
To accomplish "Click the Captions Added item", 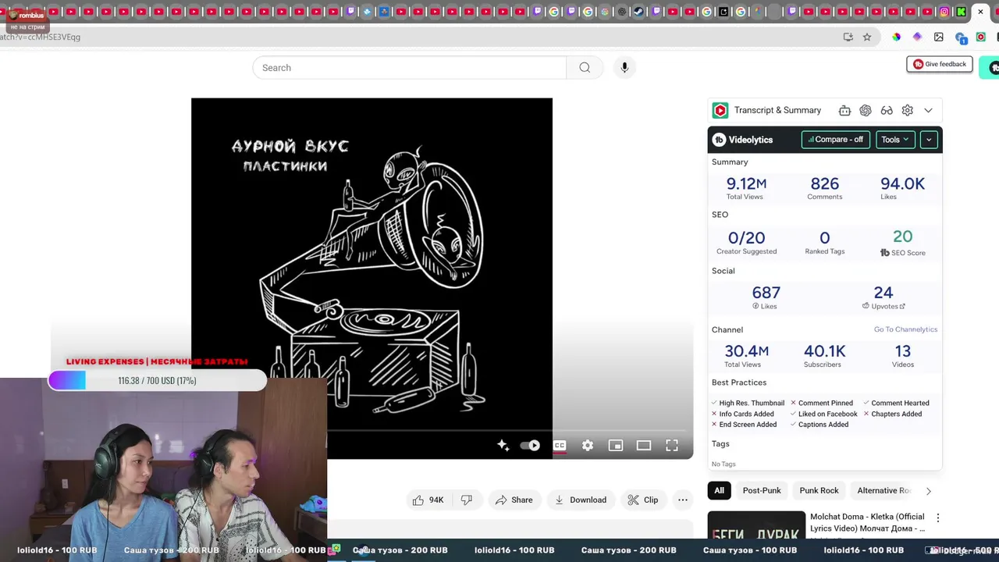I will click(819, 425).
